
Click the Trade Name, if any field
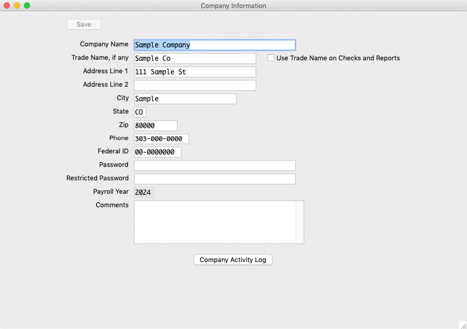pyautogui.click(x=195, y=58)
